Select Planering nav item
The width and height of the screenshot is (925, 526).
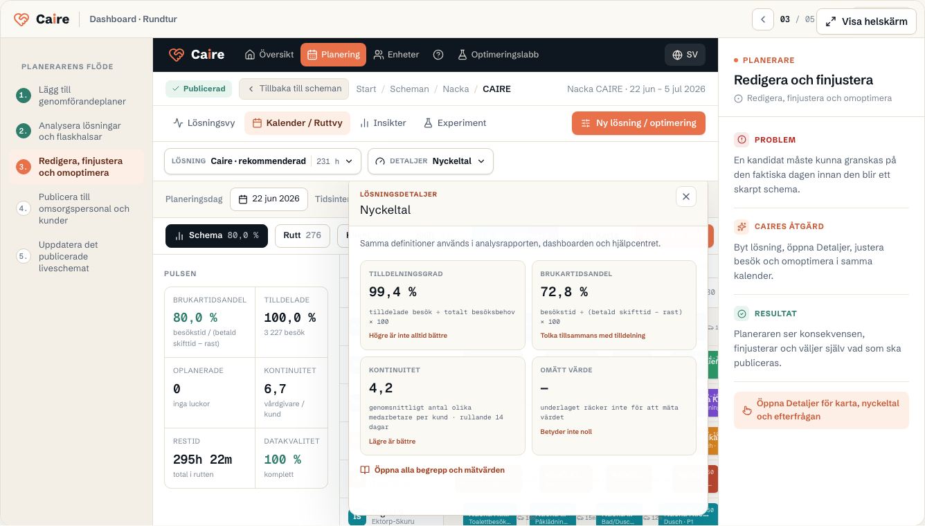pos(333,55)
